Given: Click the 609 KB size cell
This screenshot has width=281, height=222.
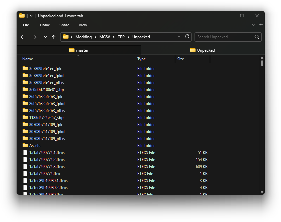Looking at the screenshot, I should click(x=202, y=167).
